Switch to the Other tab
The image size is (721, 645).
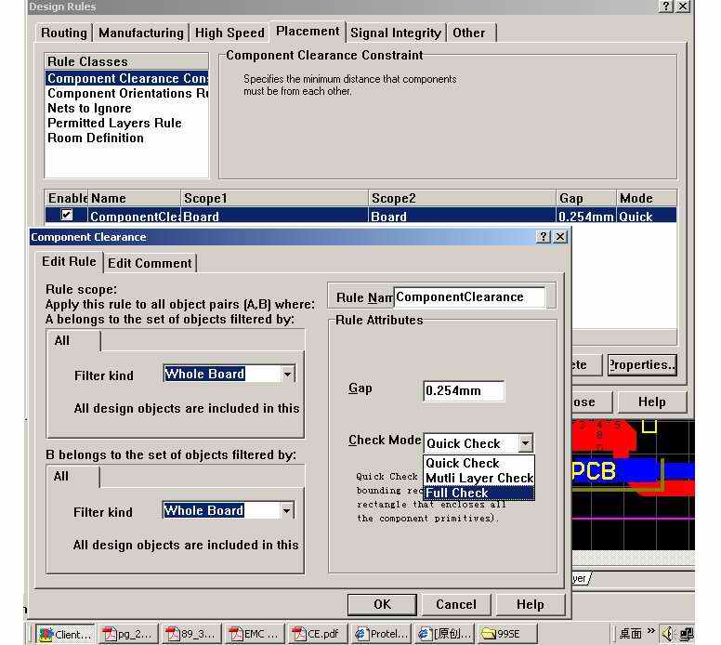pos(469,33)
